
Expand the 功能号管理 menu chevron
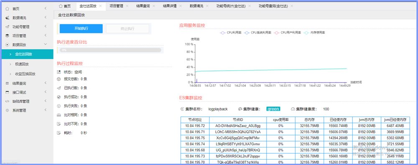[x=46, y=27]
